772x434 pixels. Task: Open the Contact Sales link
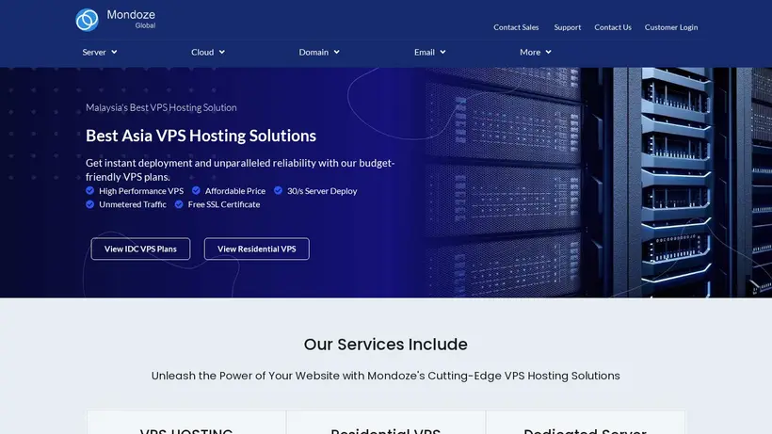516,27
